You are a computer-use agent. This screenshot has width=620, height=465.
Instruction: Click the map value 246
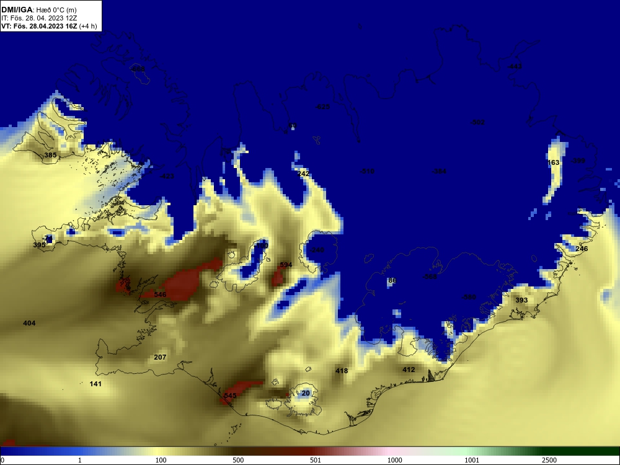point(582,249)
